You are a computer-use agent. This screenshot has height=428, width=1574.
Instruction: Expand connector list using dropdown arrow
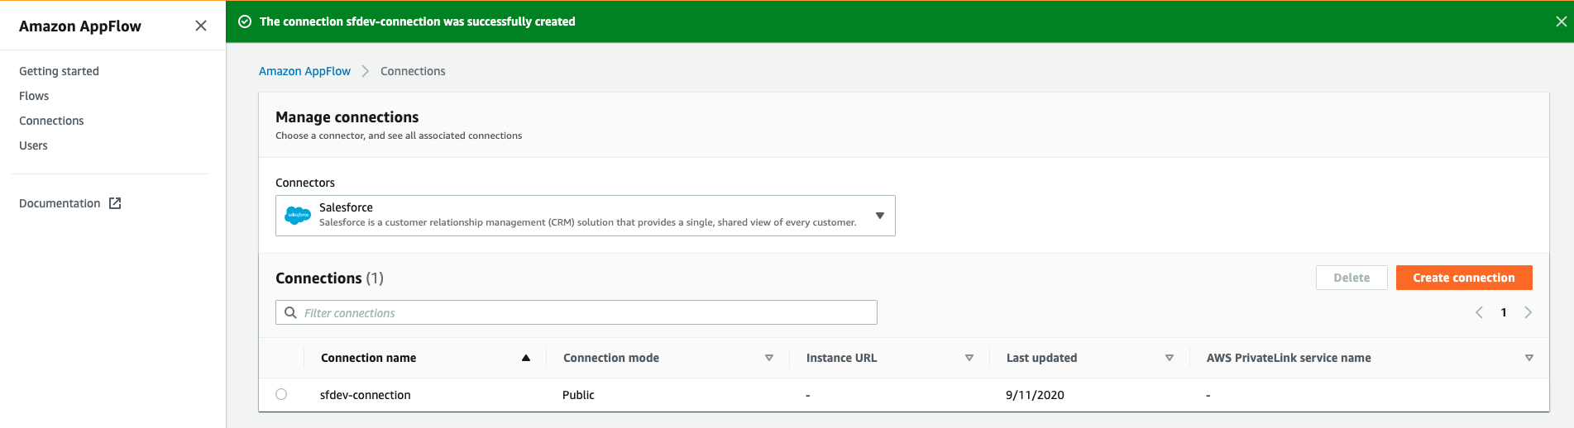pos(880,216)
